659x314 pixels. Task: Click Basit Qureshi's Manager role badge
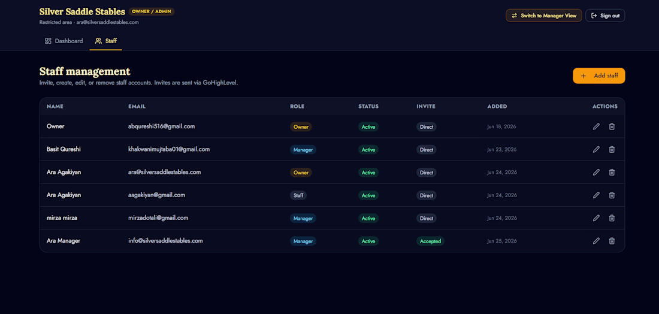pyautogui.click(x=303, y=150)
